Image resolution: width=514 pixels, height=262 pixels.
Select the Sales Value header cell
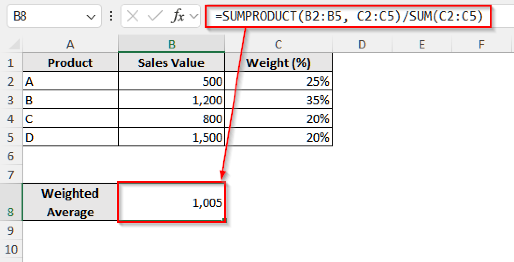(171, 63)
